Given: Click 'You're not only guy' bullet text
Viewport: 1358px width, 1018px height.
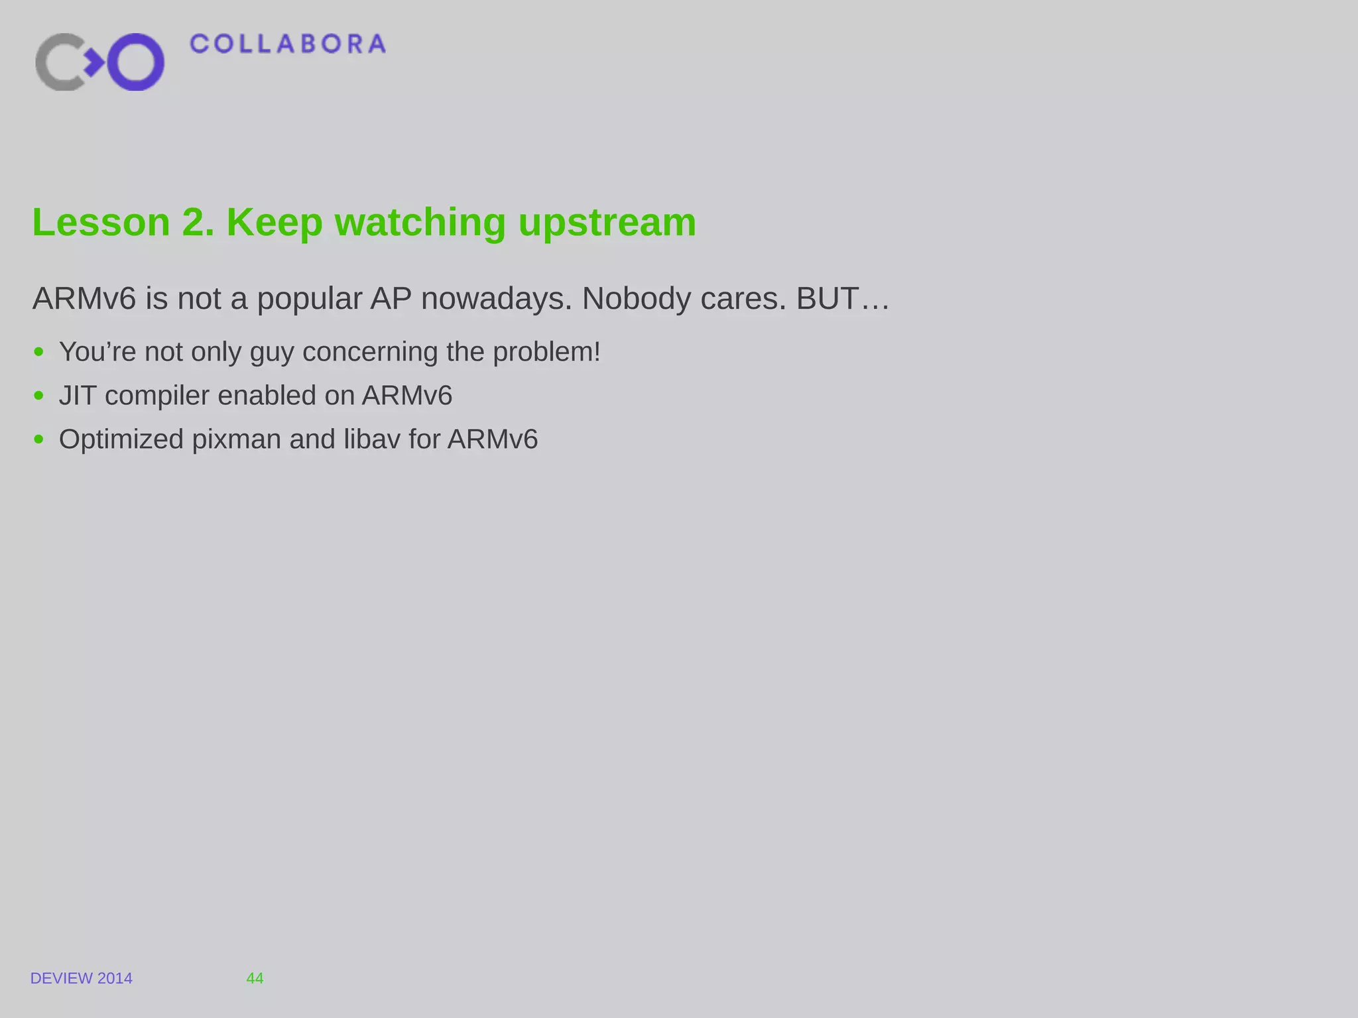Looking at the screenshot, I should [x=330, y=352].
